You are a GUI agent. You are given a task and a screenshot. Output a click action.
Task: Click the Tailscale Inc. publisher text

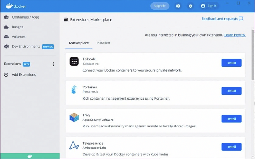[x=91, y=64]
